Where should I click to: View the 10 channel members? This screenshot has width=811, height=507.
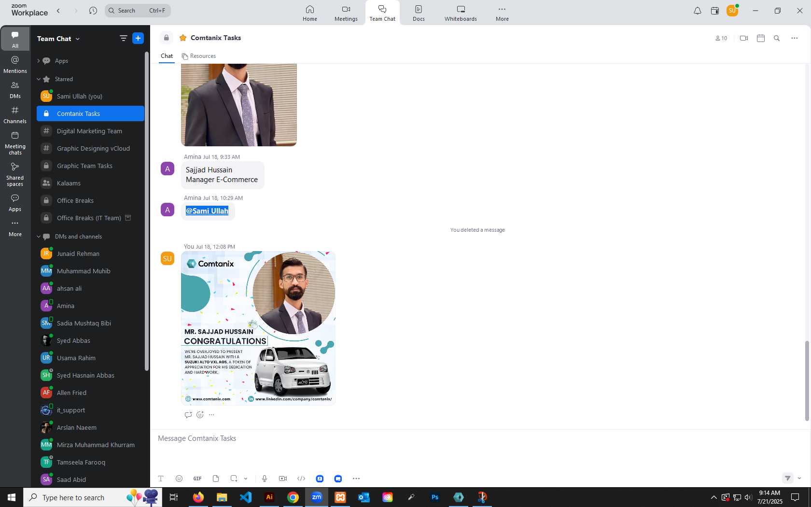[721, 38]
